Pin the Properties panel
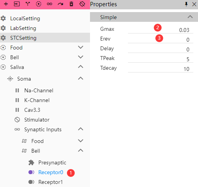Viewport: 198px width, 187px height. (186, 4)
